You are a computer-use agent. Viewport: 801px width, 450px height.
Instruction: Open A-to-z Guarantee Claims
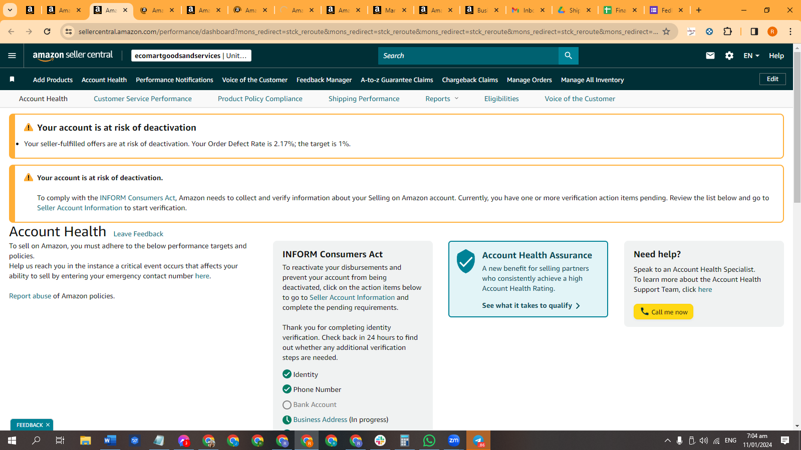click(397, 80)
